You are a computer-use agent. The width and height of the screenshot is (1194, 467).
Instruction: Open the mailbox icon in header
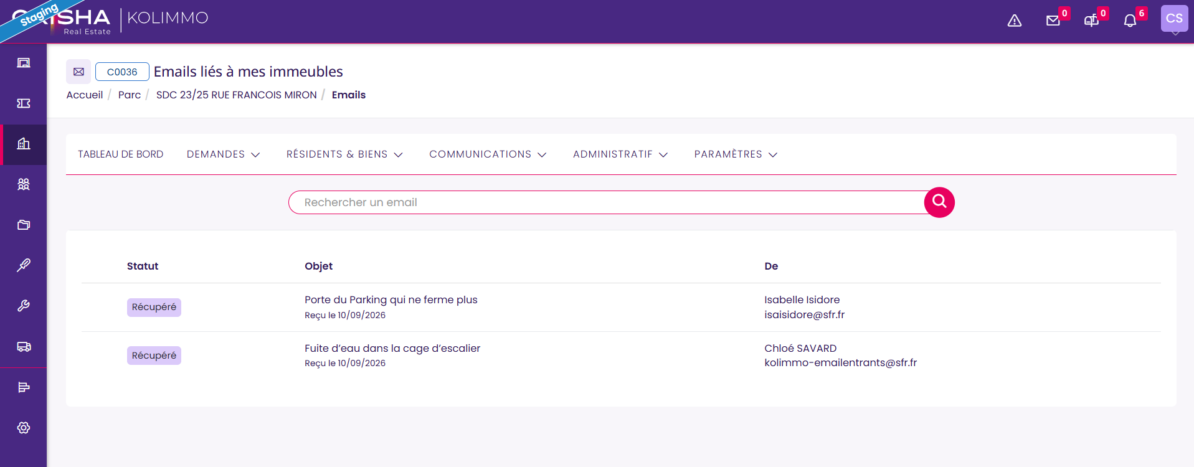tap(1092, 21)
